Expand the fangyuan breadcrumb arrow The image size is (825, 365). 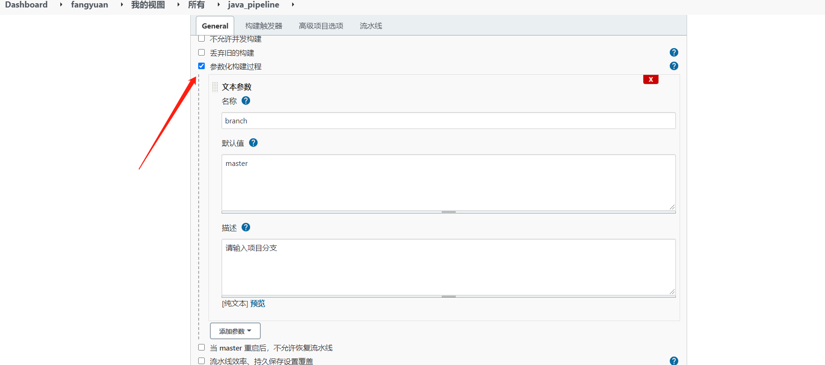(x=122, y=5)
